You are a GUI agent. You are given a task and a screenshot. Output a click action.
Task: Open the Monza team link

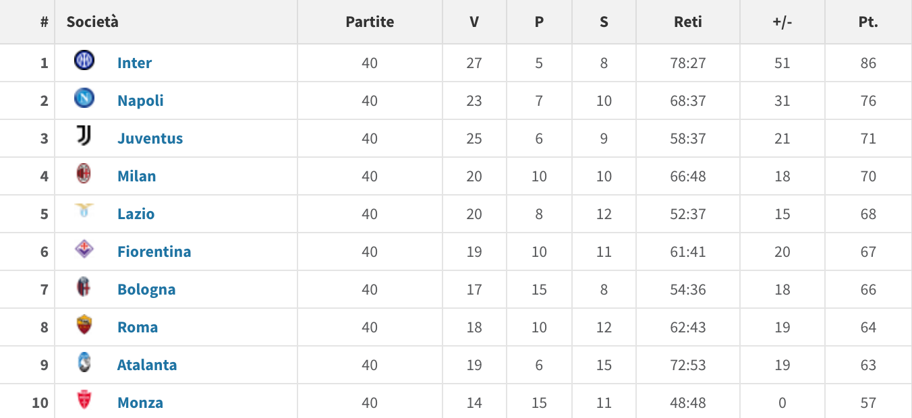[x=140, y=402]
